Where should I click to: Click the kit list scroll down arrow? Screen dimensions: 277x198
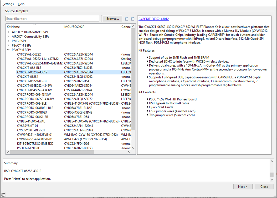[134, 148]
